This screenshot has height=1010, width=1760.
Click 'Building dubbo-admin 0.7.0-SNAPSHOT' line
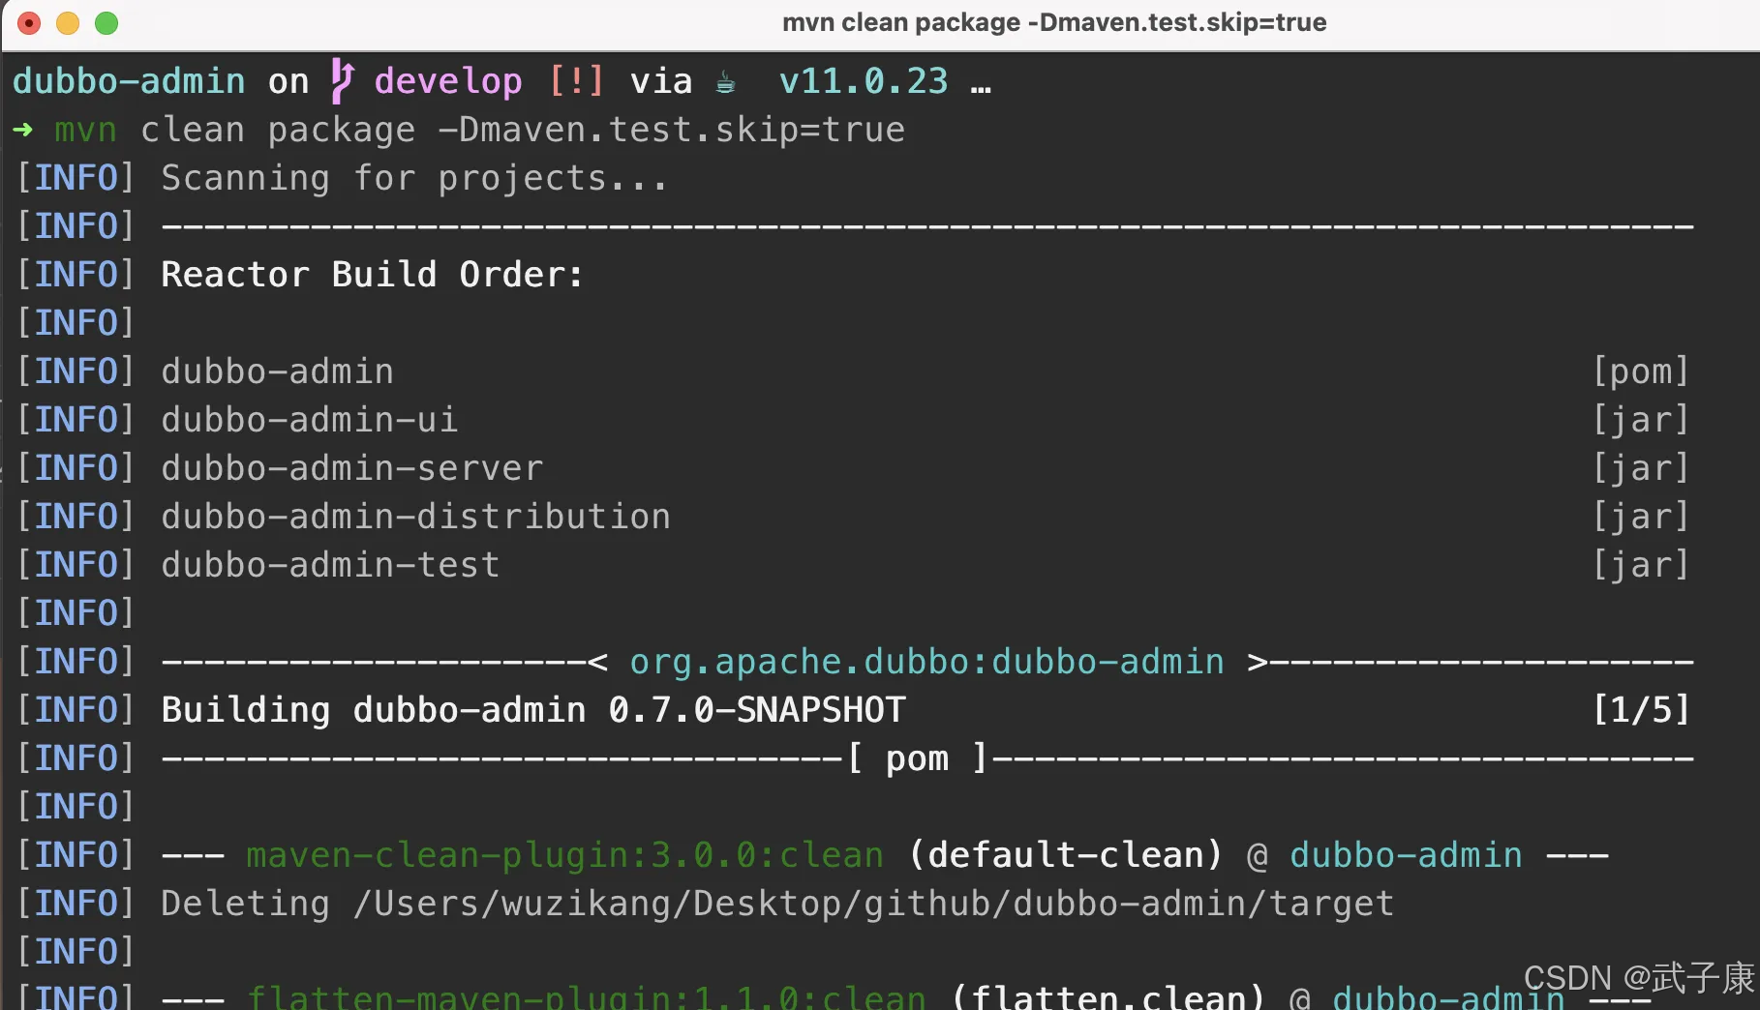click(533, 710)
